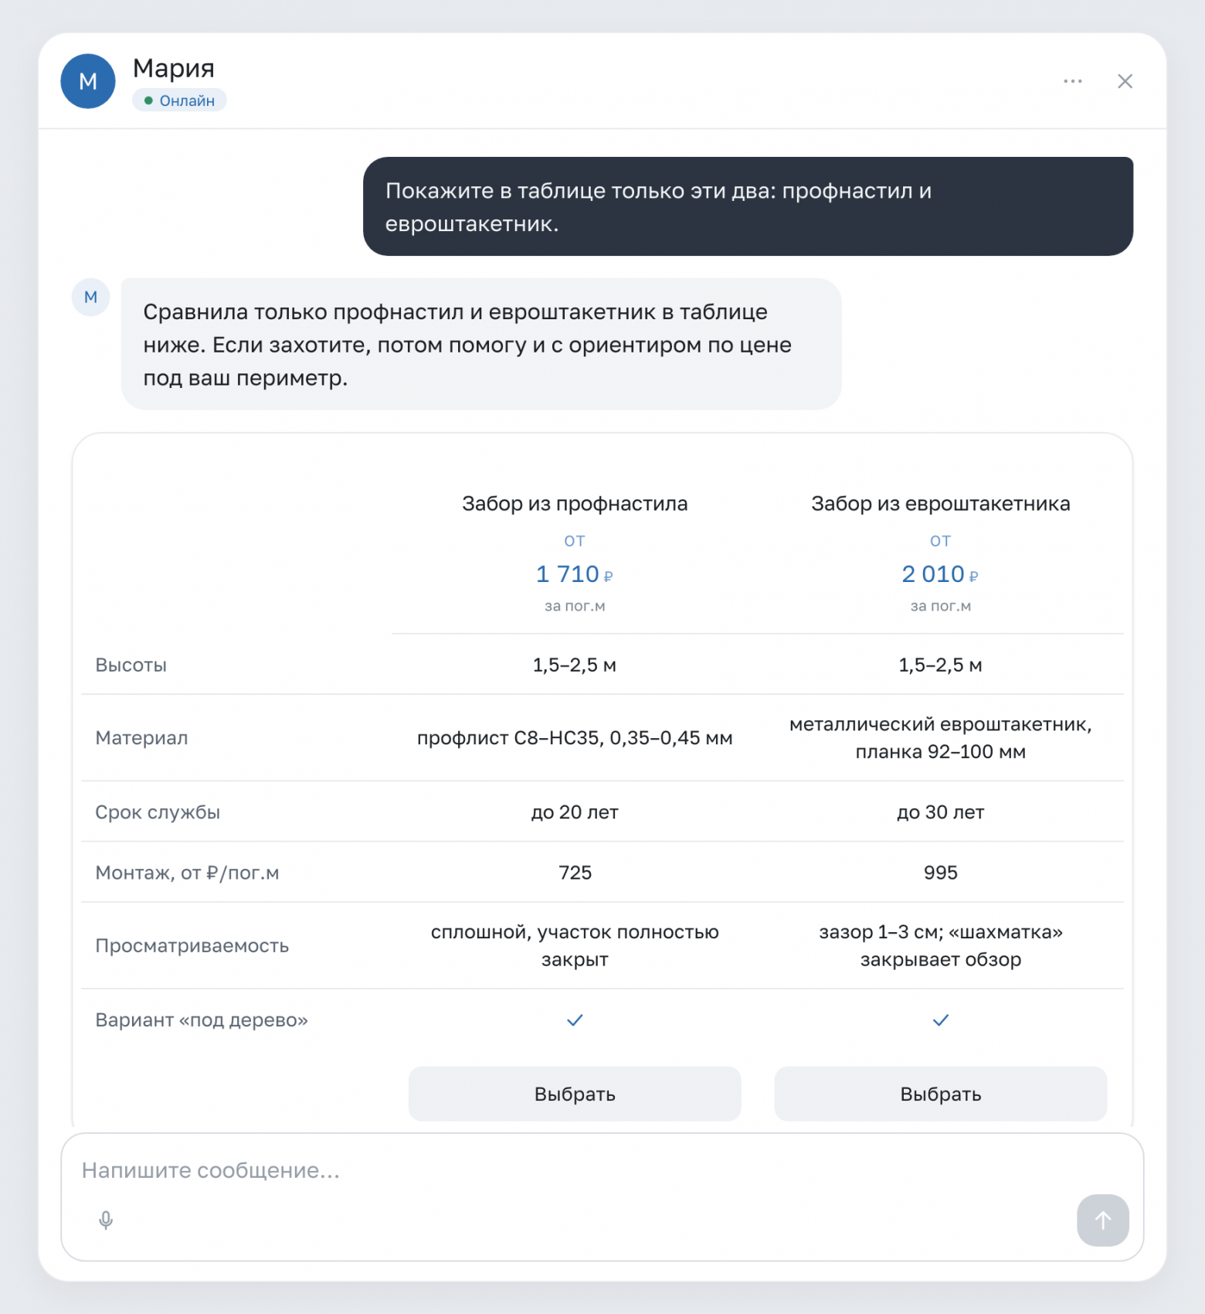1205x1314 pixels.
Task: Close the chat with Мария
Action: (x=1125, y=81)
